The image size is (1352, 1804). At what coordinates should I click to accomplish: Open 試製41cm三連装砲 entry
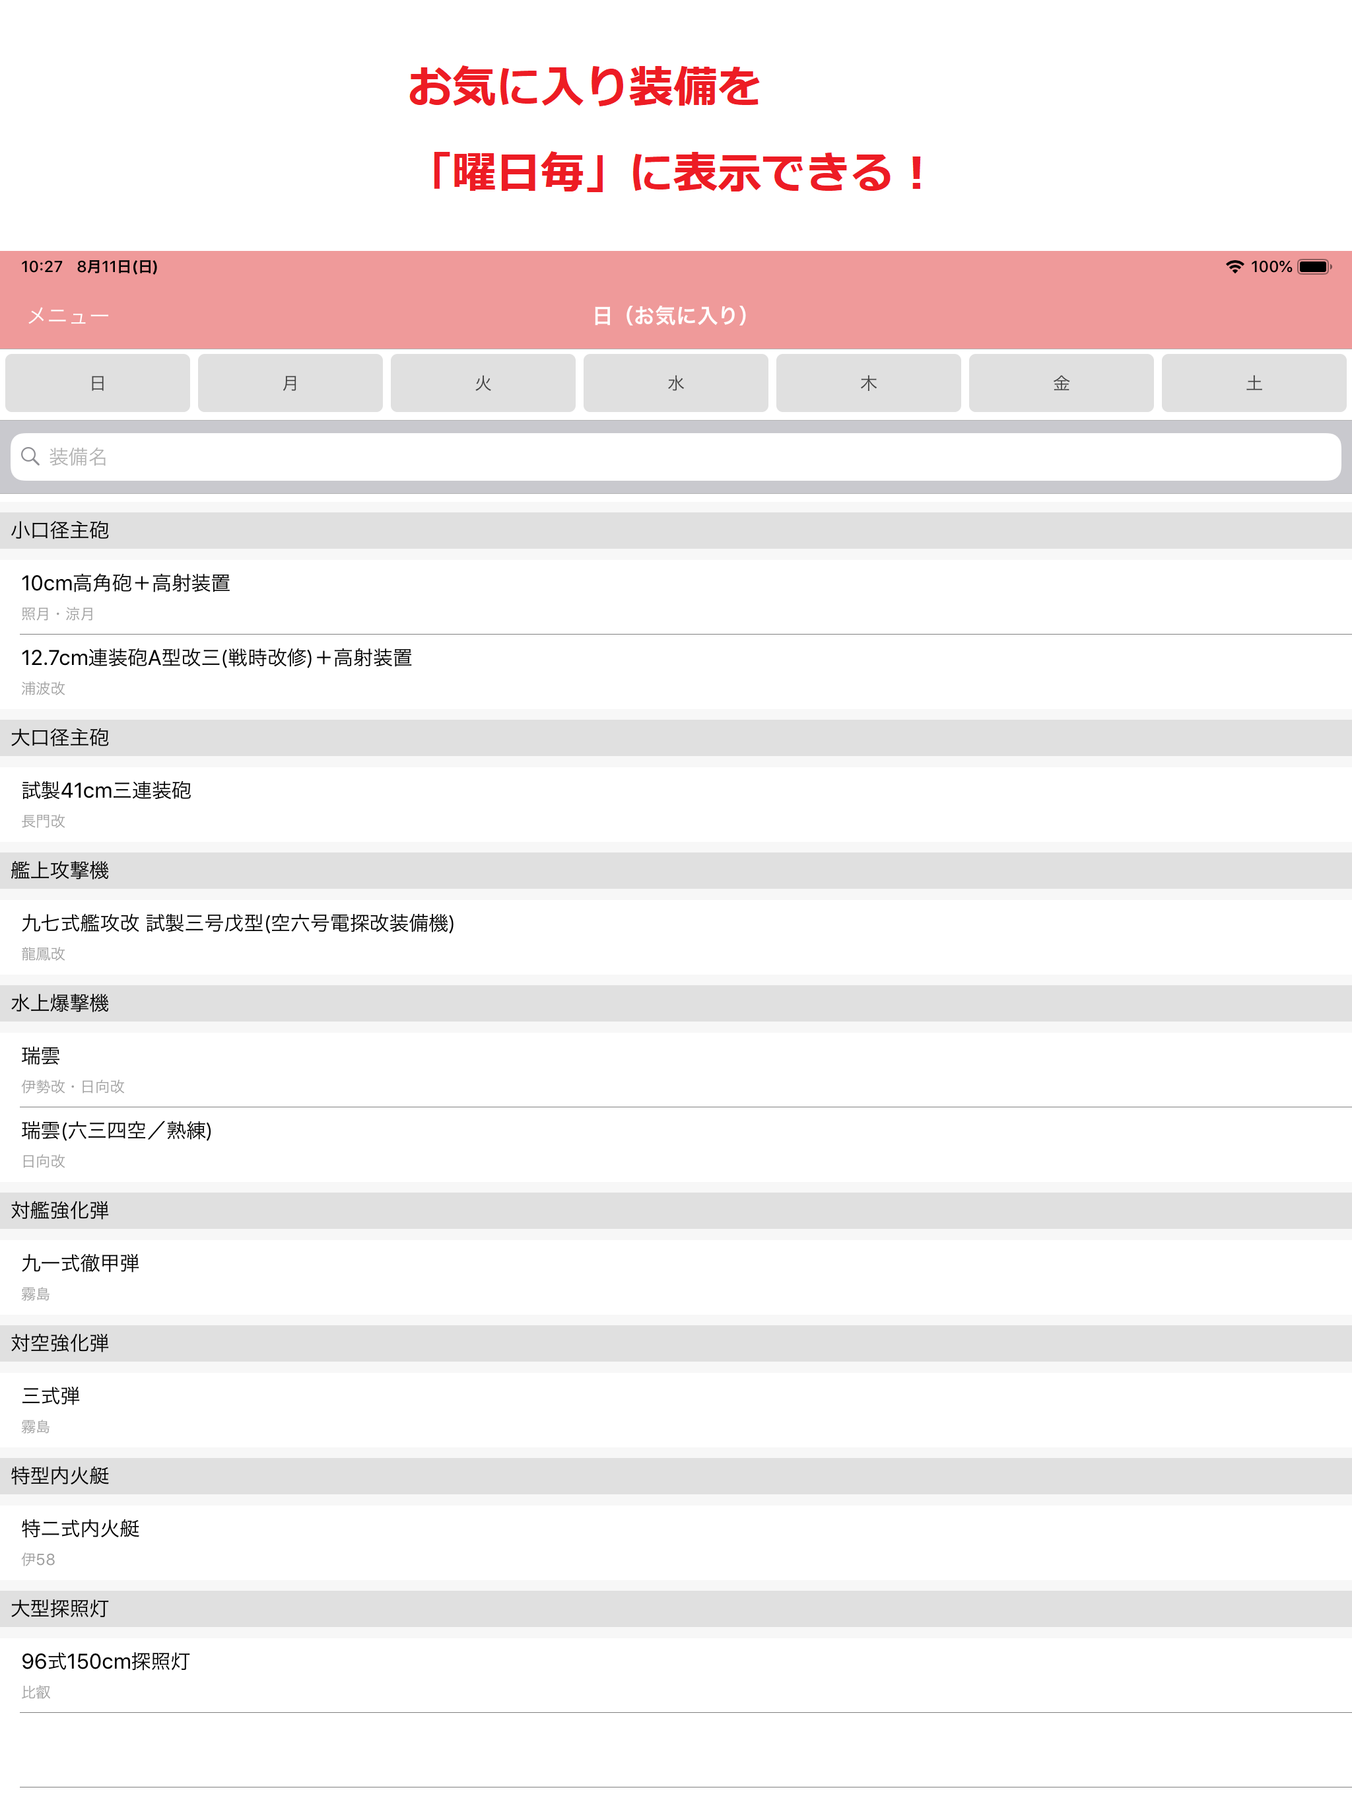click(x=676, y=804)
